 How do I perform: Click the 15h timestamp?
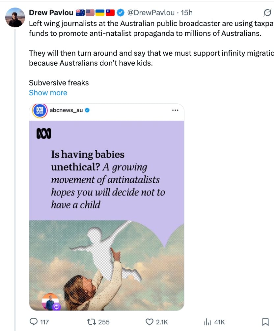tap(187, 13)
